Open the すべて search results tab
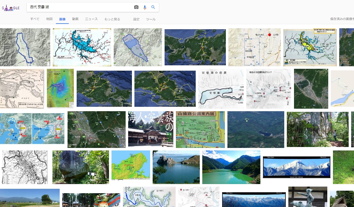Image resolution: width=354 pixels, height=207 pixels. point(35,19)
